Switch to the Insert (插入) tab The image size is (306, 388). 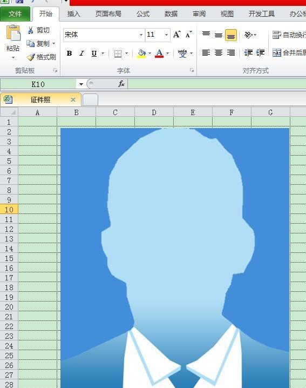click(73, 14)
